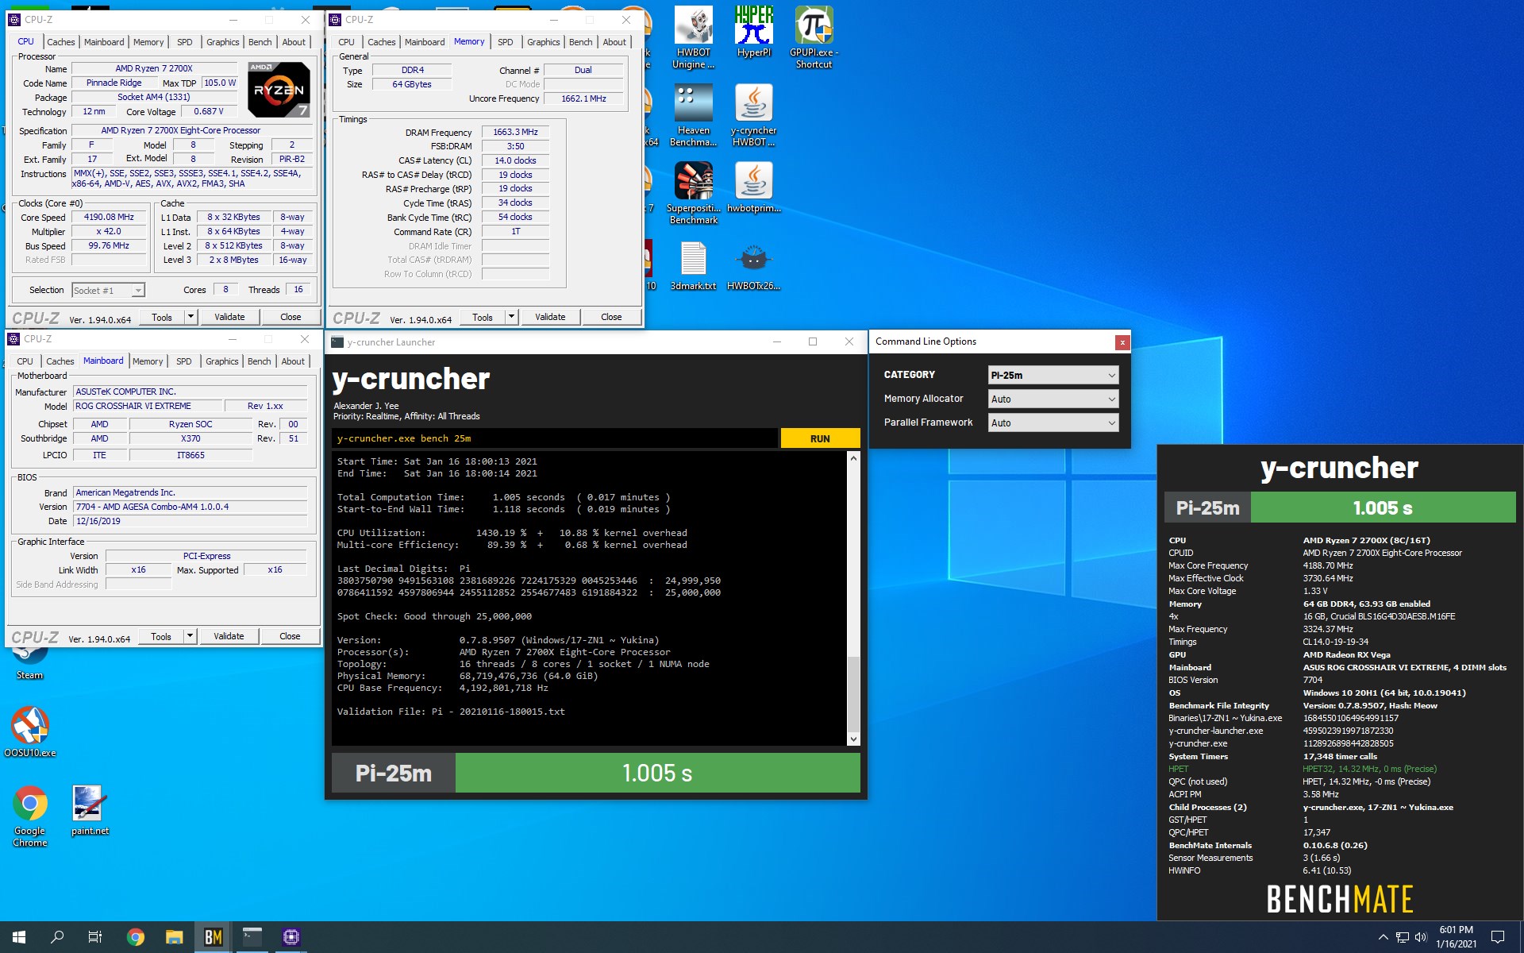Launch paint.net desktop shortcut
Image resolution: width=1524 pixels, height=953 pixels.
click(x=90, y=810)
